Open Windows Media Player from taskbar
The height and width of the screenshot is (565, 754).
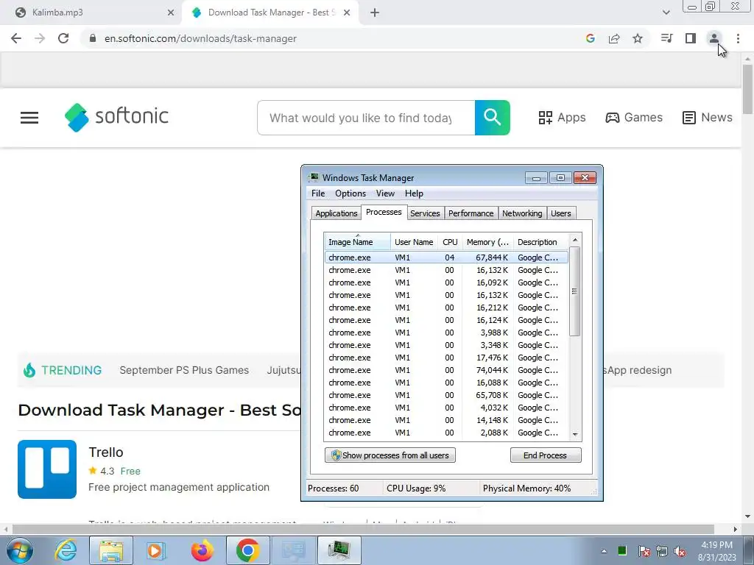pos(155,550)
